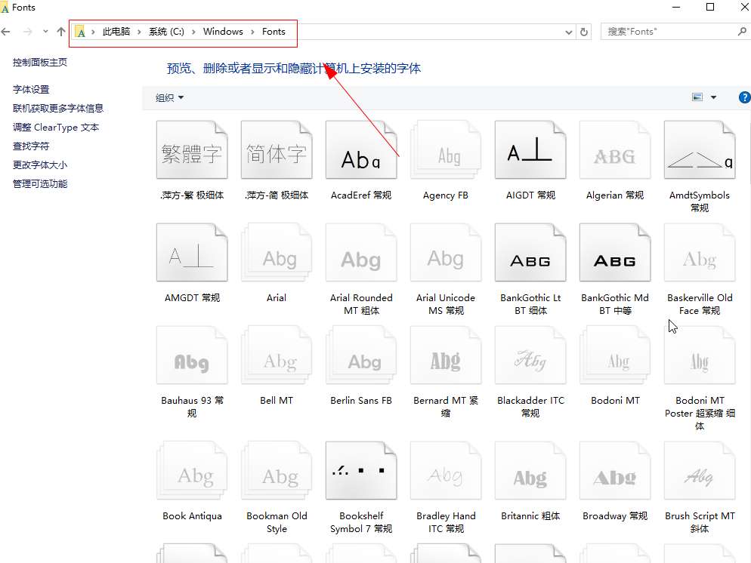751x563 pixels.
Task: Open 字体设置 link
Action: click(x=31, y=90)
